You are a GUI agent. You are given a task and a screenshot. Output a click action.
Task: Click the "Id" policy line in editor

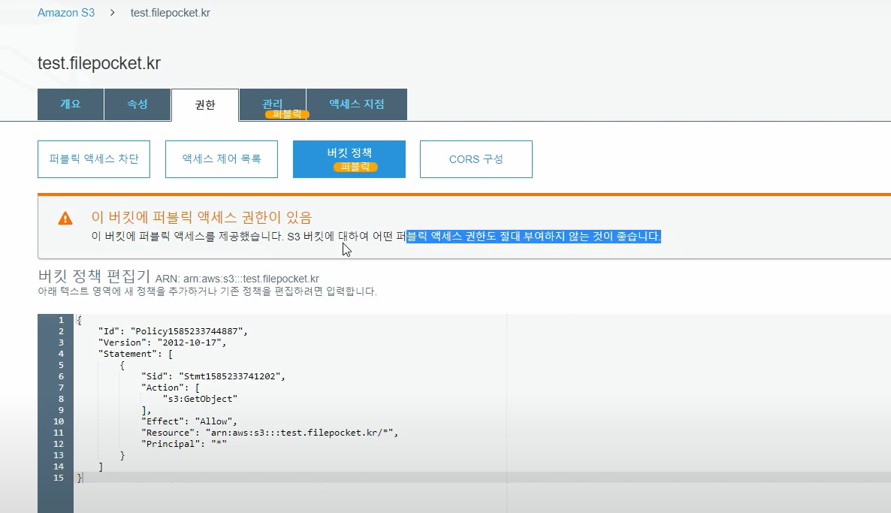click(173, 331)
